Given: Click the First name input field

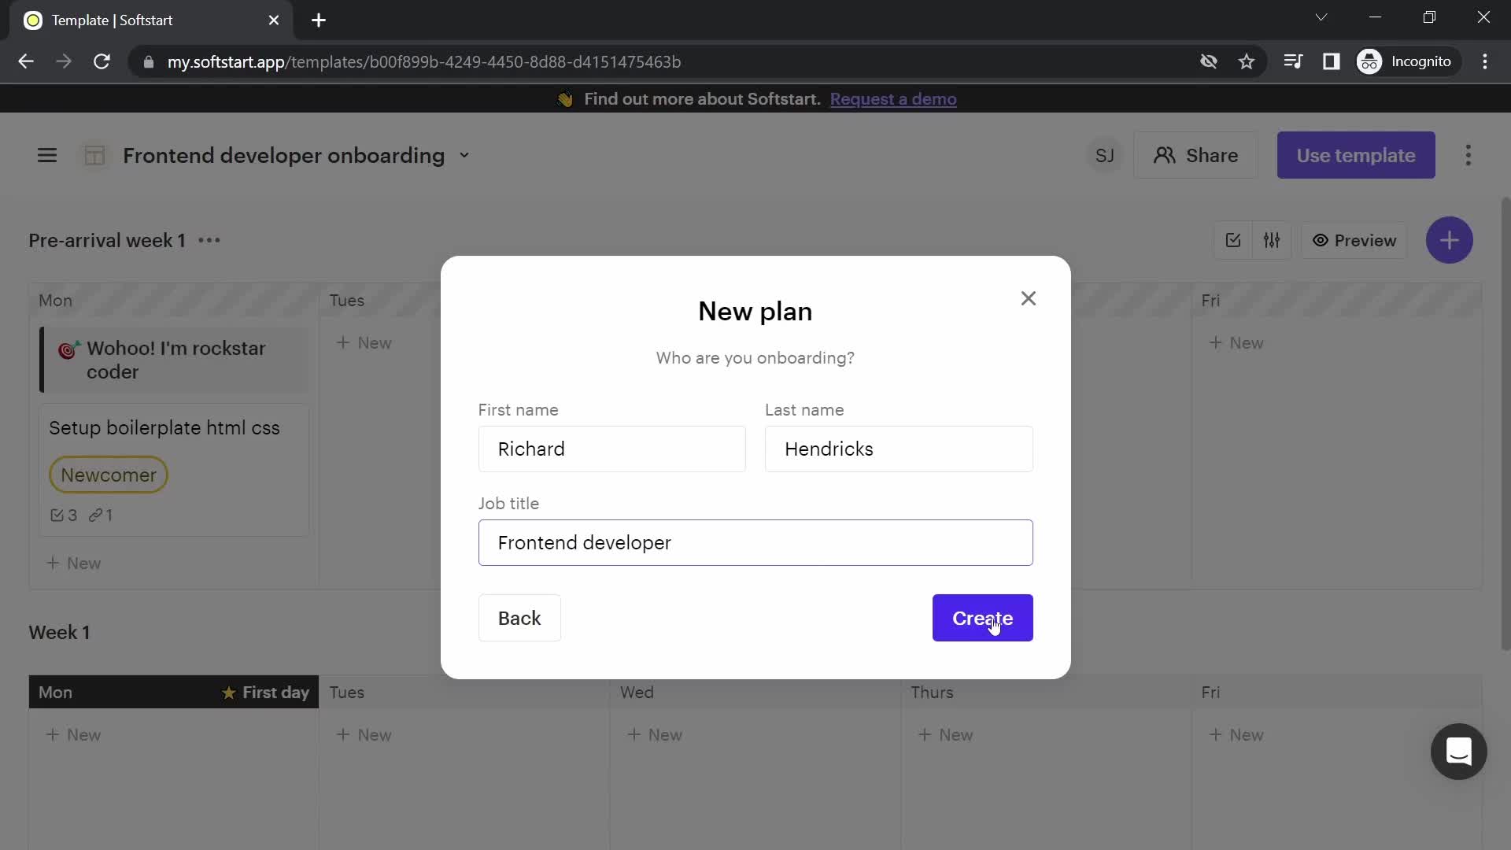Looking at the screenshot, I should pyautogui.click(x=611, y=449).
